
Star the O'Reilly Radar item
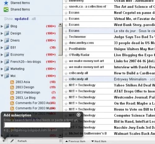click(66, 55)
